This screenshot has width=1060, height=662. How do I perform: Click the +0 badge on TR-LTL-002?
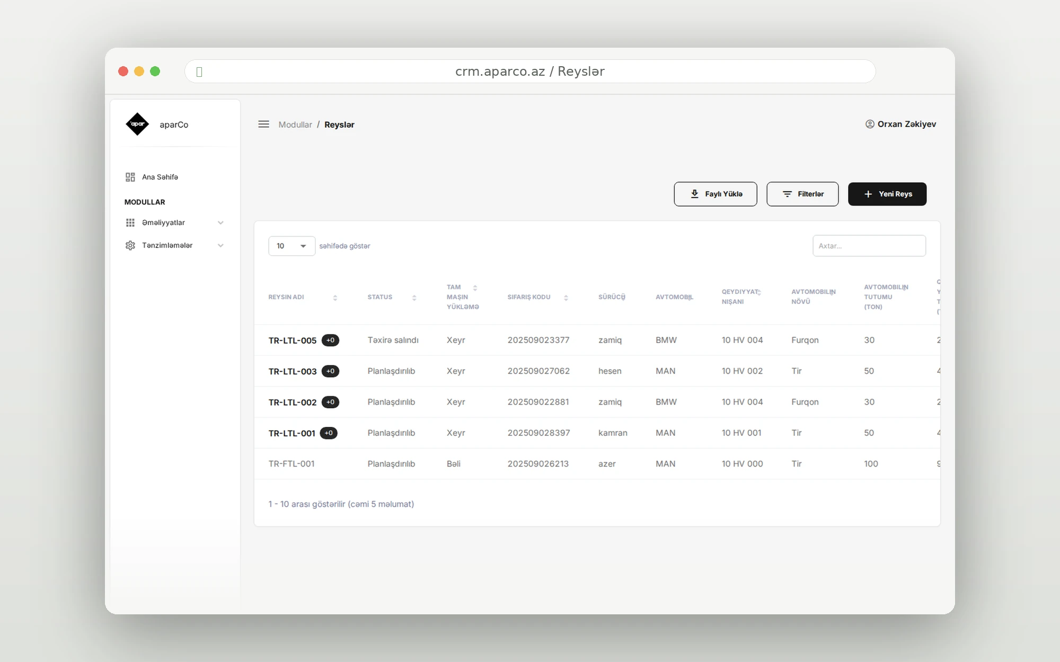click(330, 402)
